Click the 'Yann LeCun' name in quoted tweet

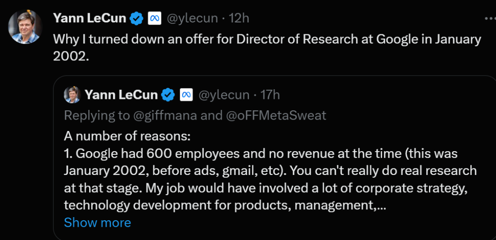(121, 95)
